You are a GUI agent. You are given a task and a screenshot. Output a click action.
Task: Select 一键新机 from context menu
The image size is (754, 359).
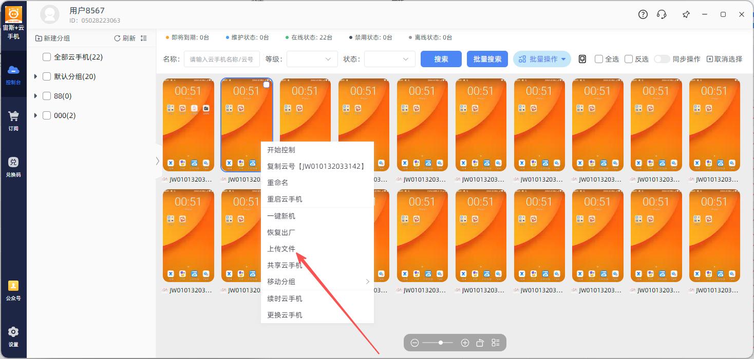point(317,216)
